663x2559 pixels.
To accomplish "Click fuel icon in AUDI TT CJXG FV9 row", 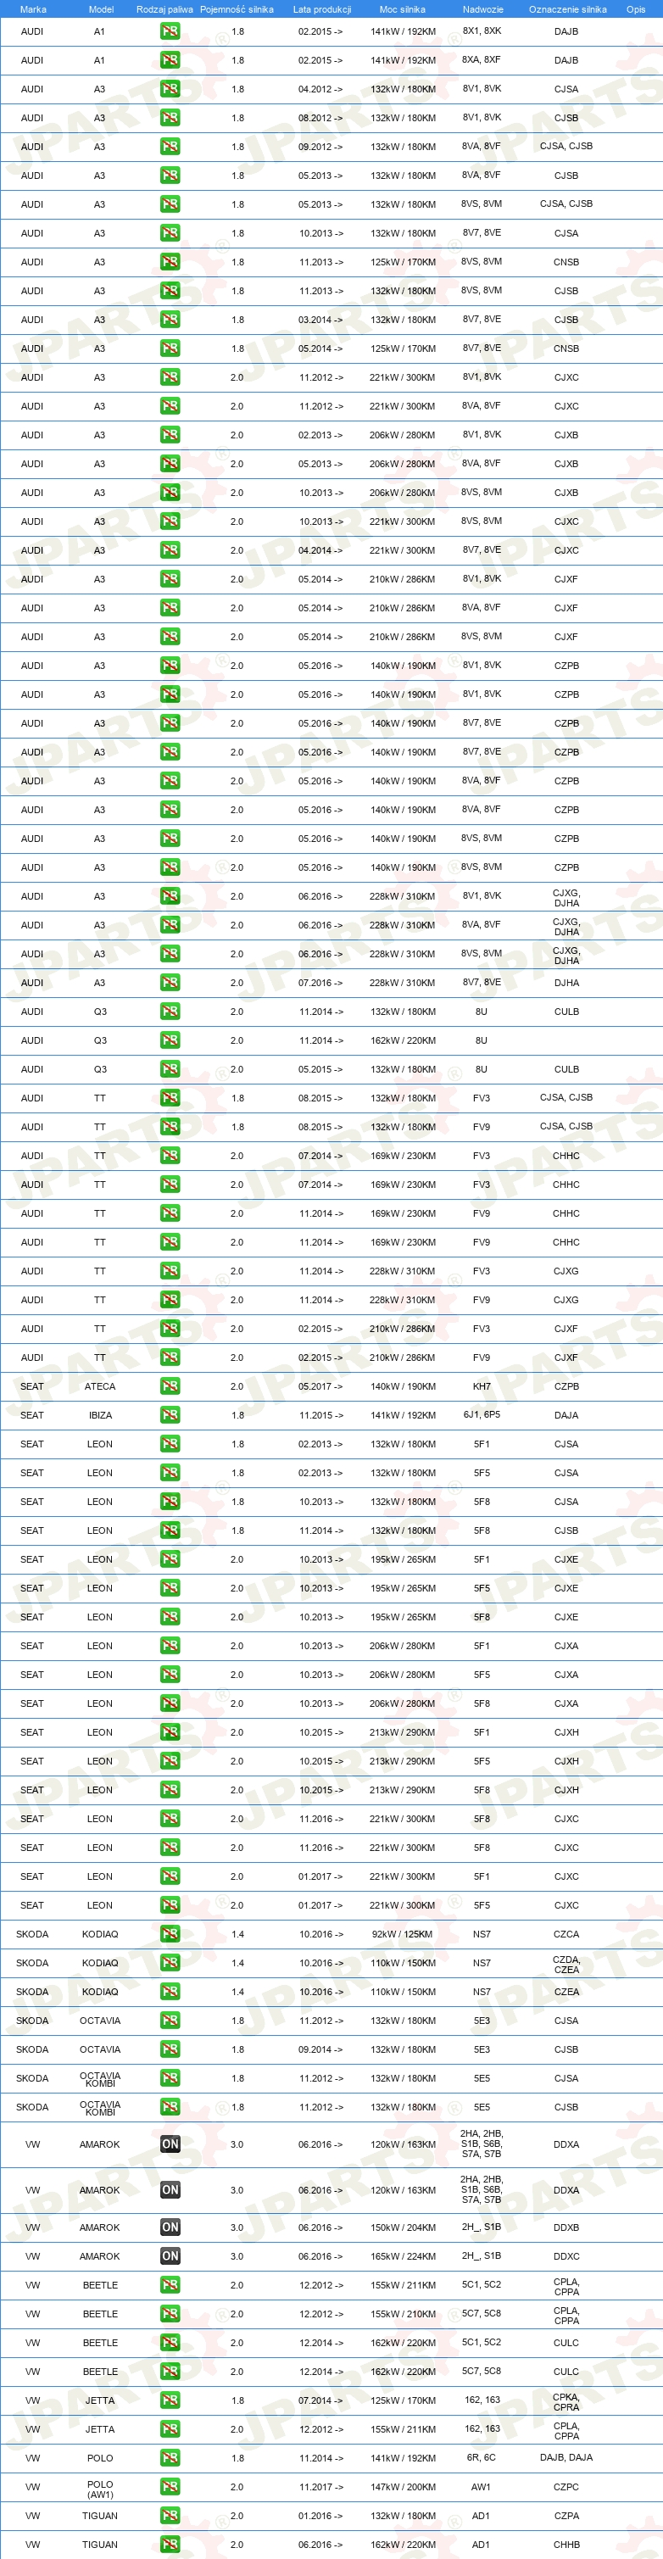I will tap(170, 1299).
